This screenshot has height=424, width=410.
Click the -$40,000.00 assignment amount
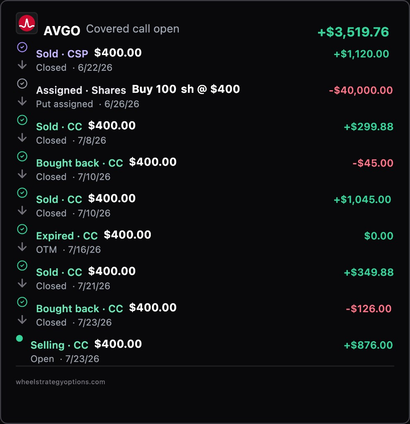pyautogui.click(x=361, y=90)
